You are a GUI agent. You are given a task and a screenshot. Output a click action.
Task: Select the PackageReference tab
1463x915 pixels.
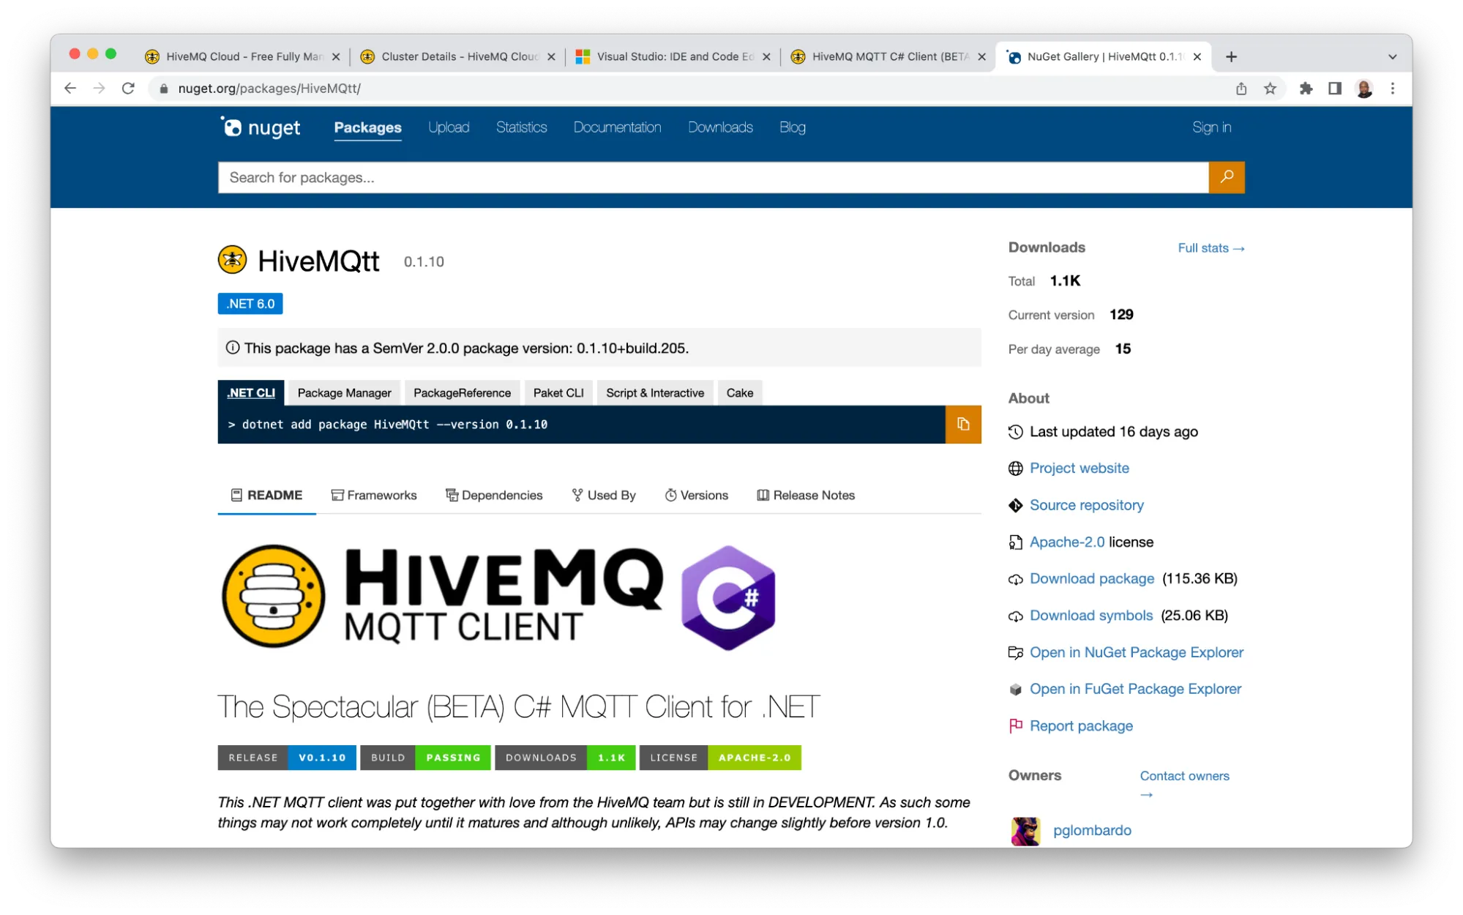click(x=462, y=392)
